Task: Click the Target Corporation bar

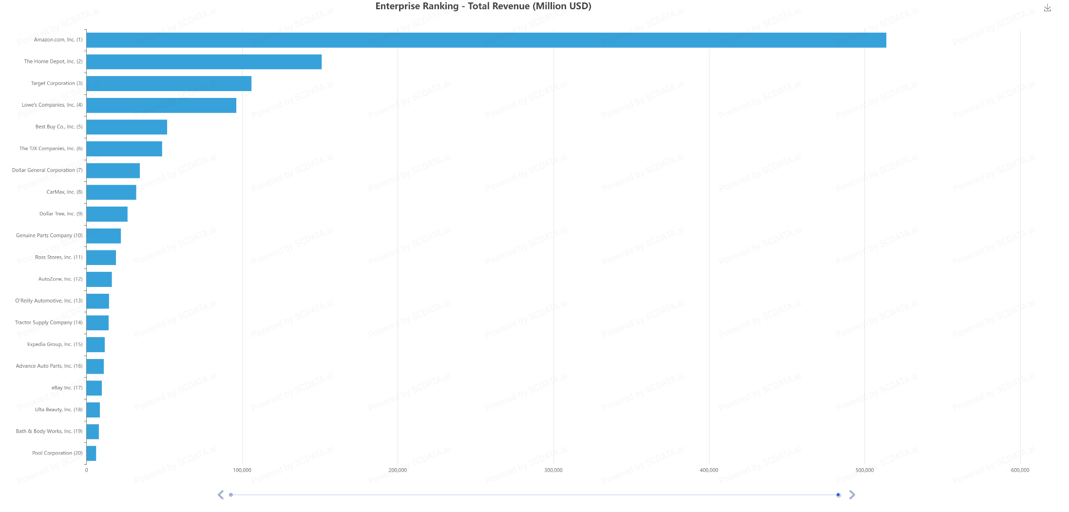Action: (x=169, y=83)
